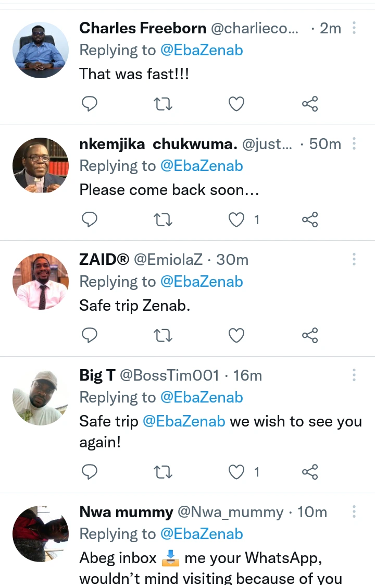Retweet Charles Freeborn's "That was fast" tweet
This screenshot has height=585, width=375.
(x=164, y=104)
